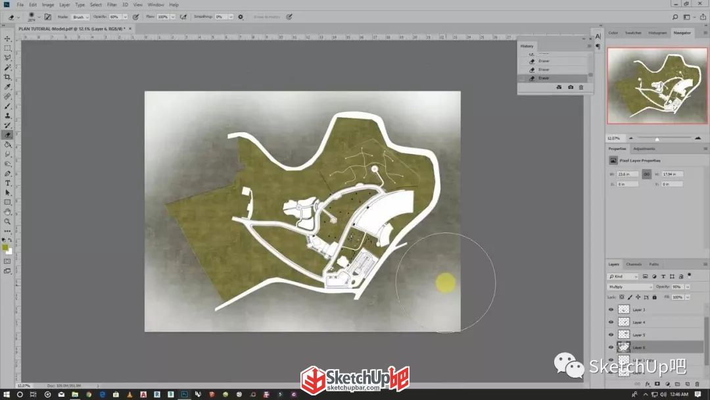
Task: Open the eraser Mode dropdown
Action: tap(81, 16)
